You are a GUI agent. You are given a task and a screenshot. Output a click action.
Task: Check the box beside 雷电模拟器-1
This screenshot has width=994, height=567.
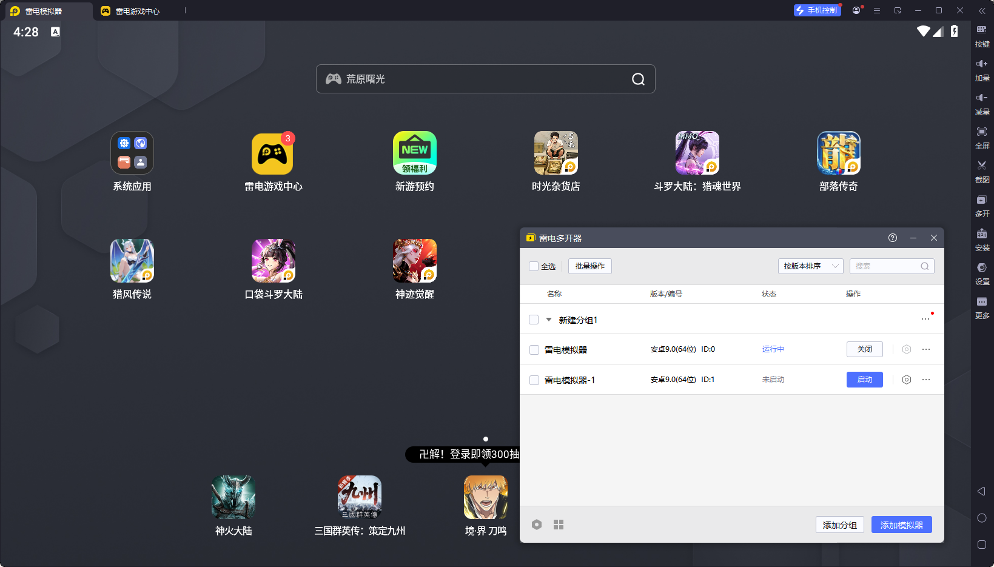[x=534, y=380]
